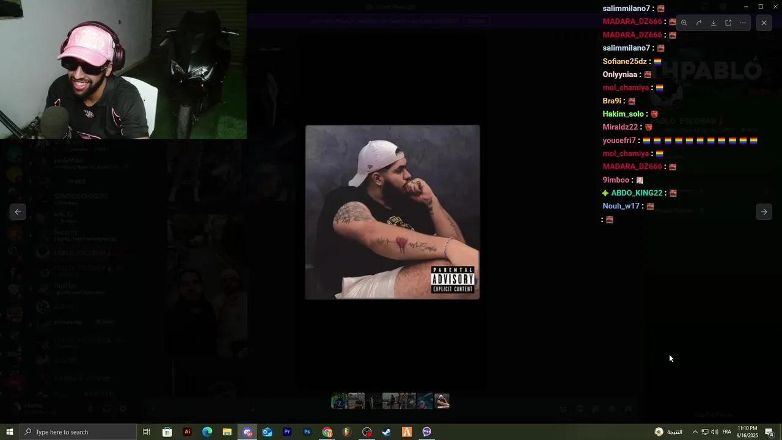Click the weather widget on taskbar

tap(668, 432)
